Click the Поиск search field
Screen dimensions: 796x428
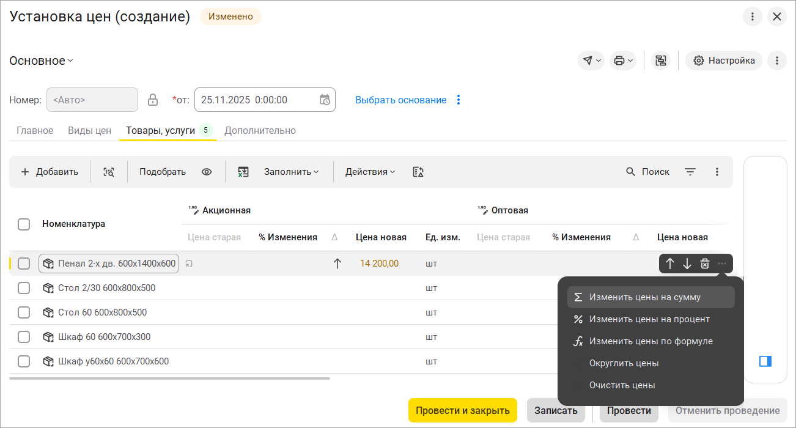pos(648,172)
